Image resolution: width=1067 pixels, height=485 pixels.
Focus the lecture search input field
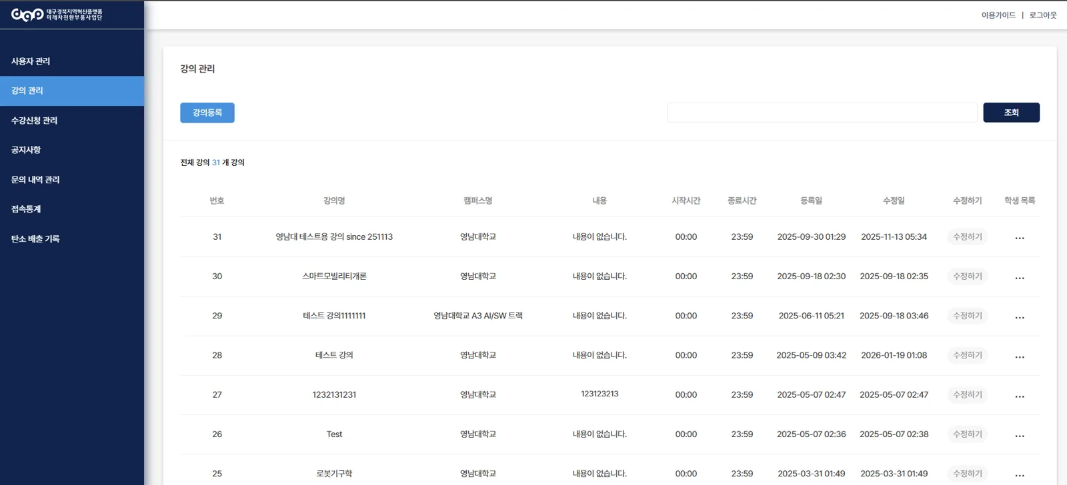(822, 113)
